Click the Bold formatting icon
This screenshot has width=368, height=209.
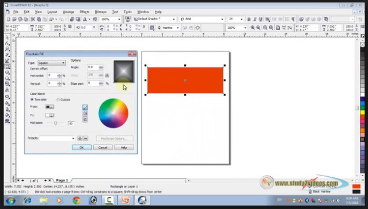coord(249,19)
